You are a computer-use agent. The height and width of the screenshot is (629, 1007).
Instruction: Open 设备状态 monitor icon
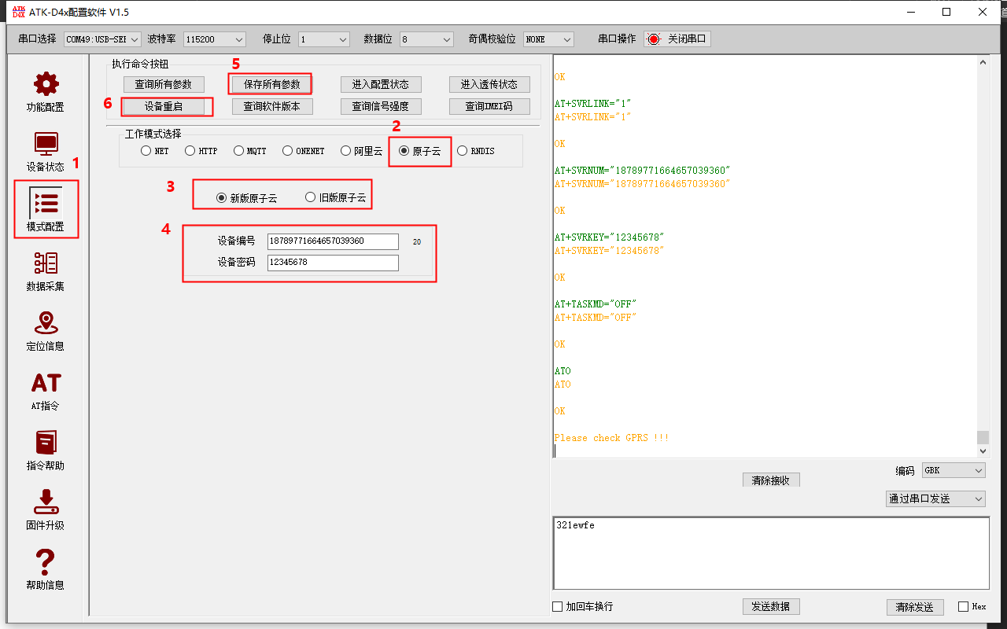tap(46, 145)
